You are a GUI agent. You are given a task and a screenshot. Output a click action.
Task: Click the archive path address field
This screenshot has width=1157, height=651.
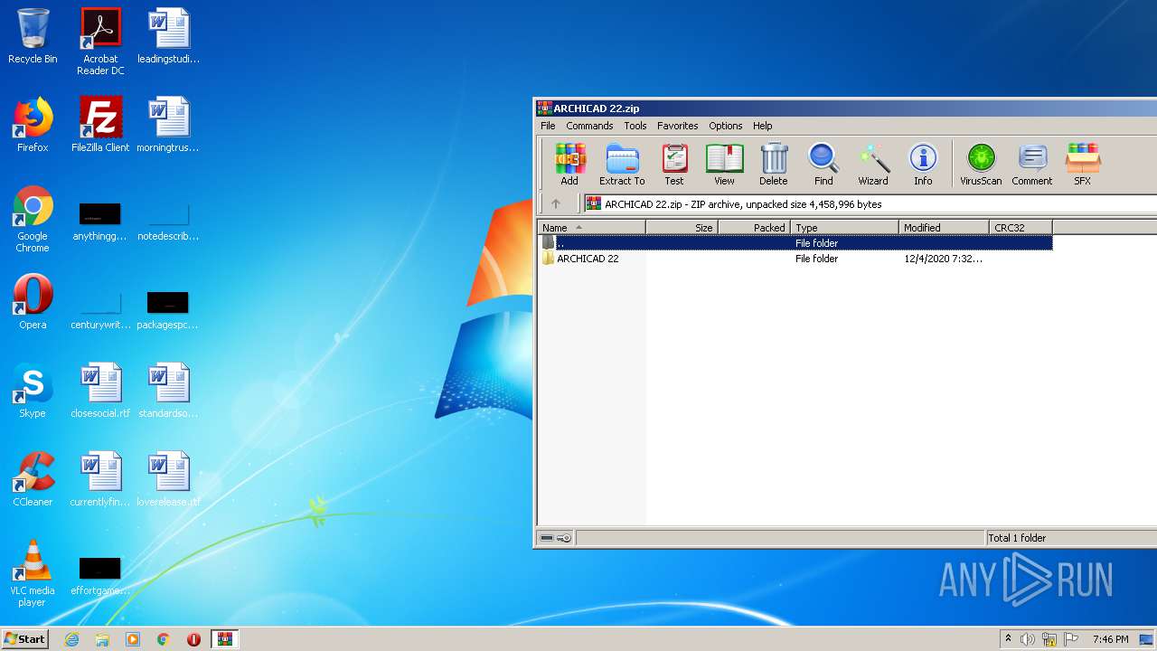click(x=870, y=204)
